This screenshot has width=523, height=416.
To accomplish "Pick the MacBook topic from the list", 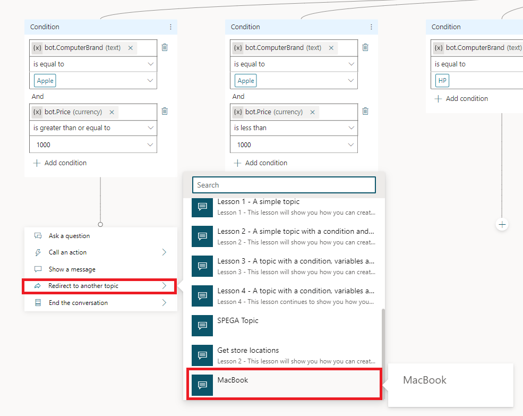I will coord(284,383).
